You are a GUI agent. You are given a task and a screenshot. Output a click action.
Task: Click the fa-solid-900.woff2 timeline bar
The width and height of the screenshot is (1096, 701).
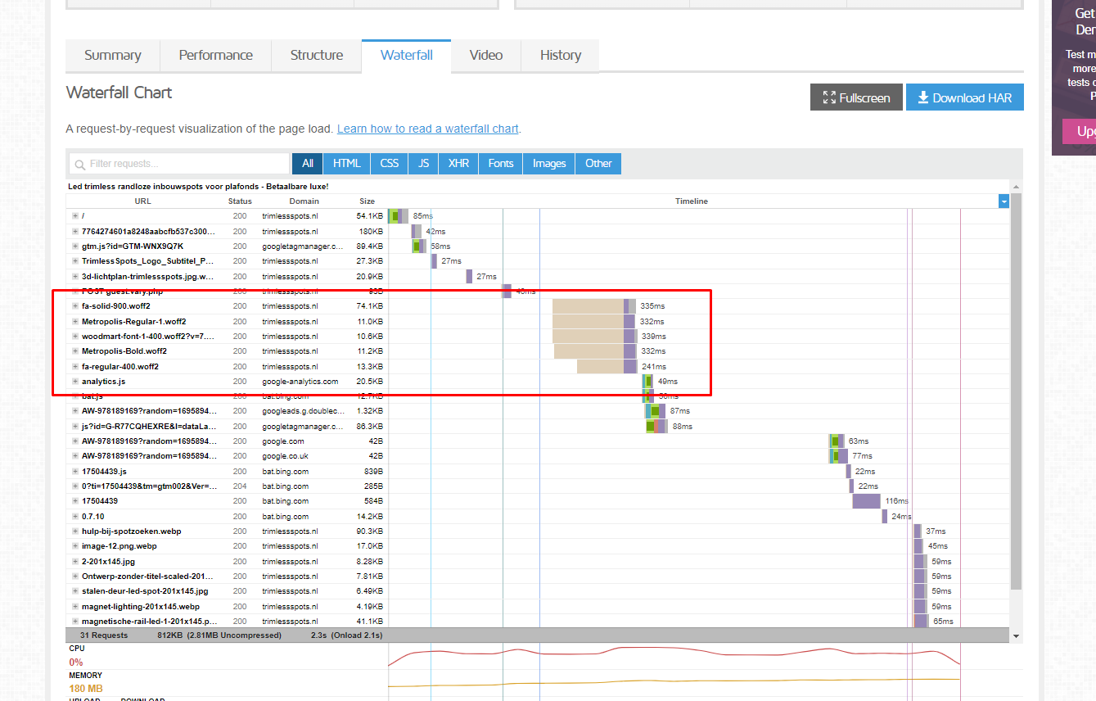[x=594, y=306]
